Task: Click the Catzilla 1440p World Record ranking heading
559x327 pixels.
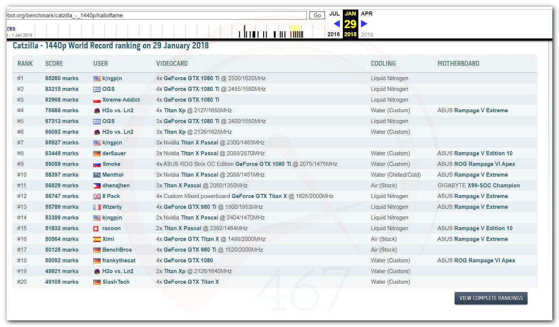Action: point(111,46)
